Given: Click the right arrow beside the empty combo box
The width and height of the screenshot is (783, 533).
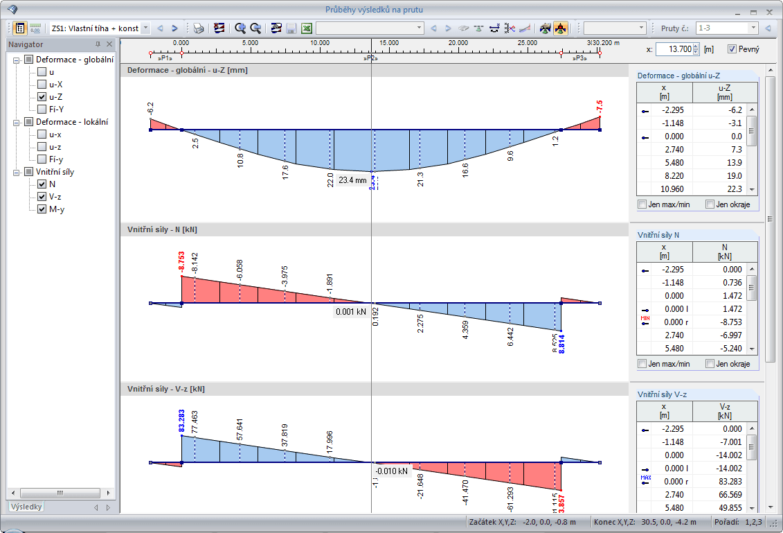Looking at the screenshot, I should 448,28.
